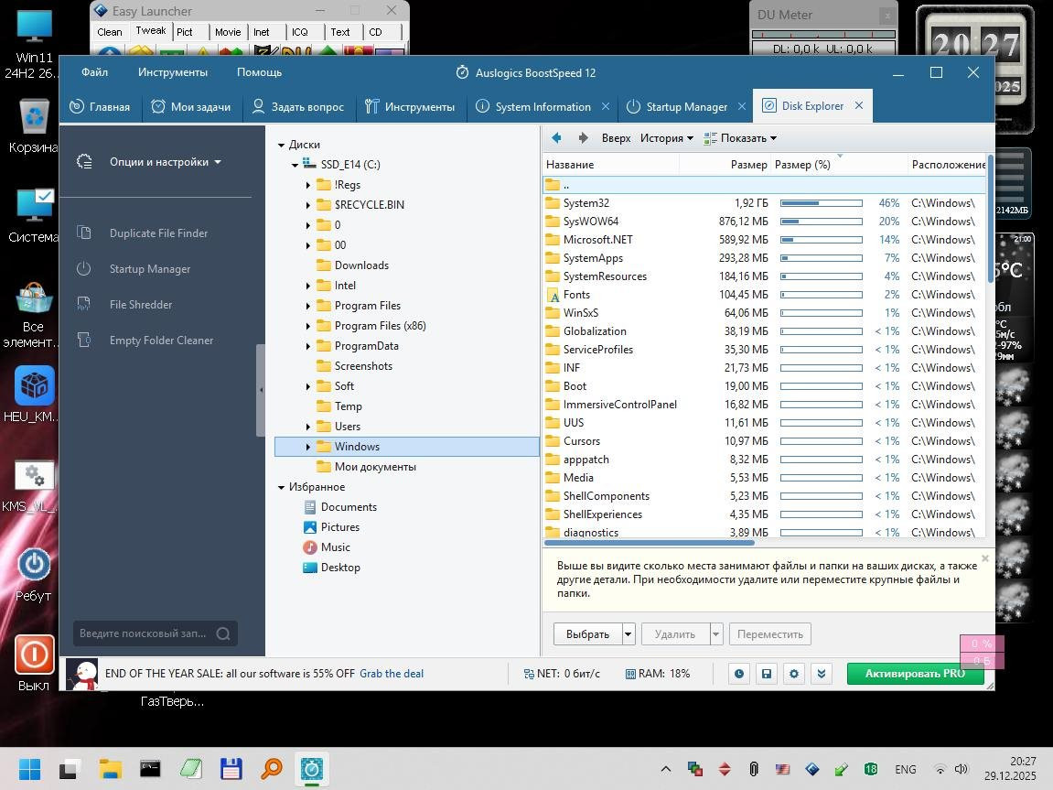Viewport: 1053px width, 790px height.
Task: Click the file list vertical scrollbar
Action: 991,218
